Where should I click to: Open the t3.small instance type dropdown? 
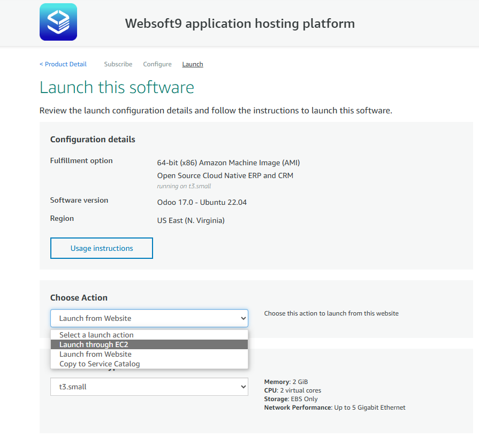pos(149,387)
